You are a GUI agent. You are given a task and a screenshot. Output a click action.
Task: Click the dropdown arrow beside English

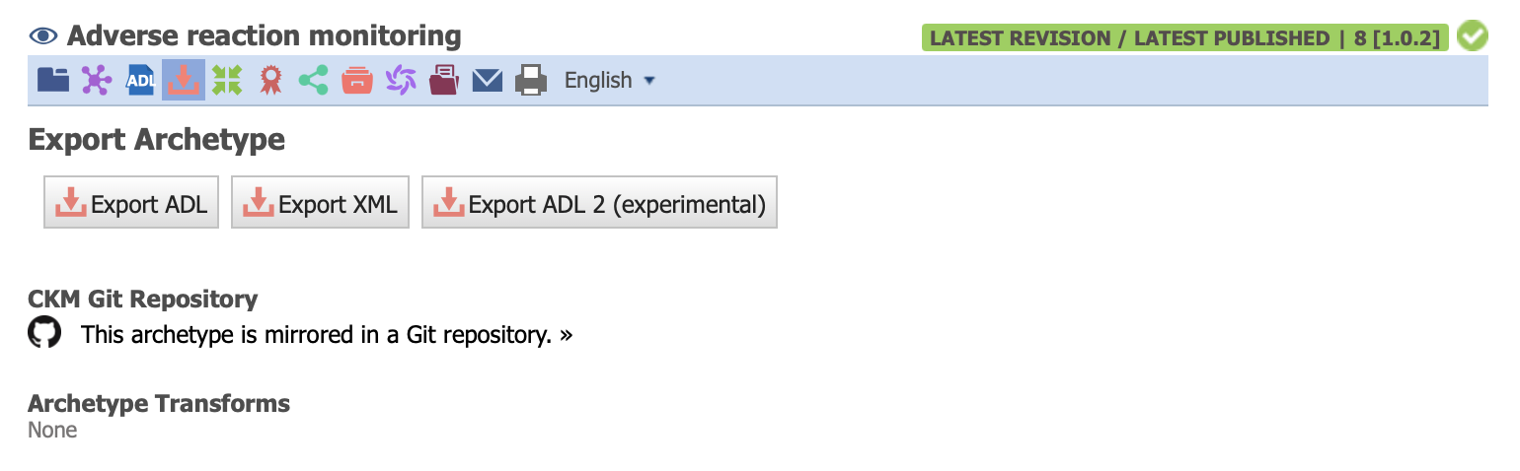[649, 81]
